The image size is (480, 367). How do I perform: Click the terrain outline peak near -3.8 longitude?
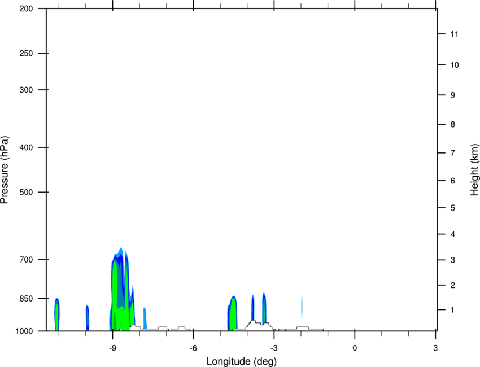tap(253, 321)
